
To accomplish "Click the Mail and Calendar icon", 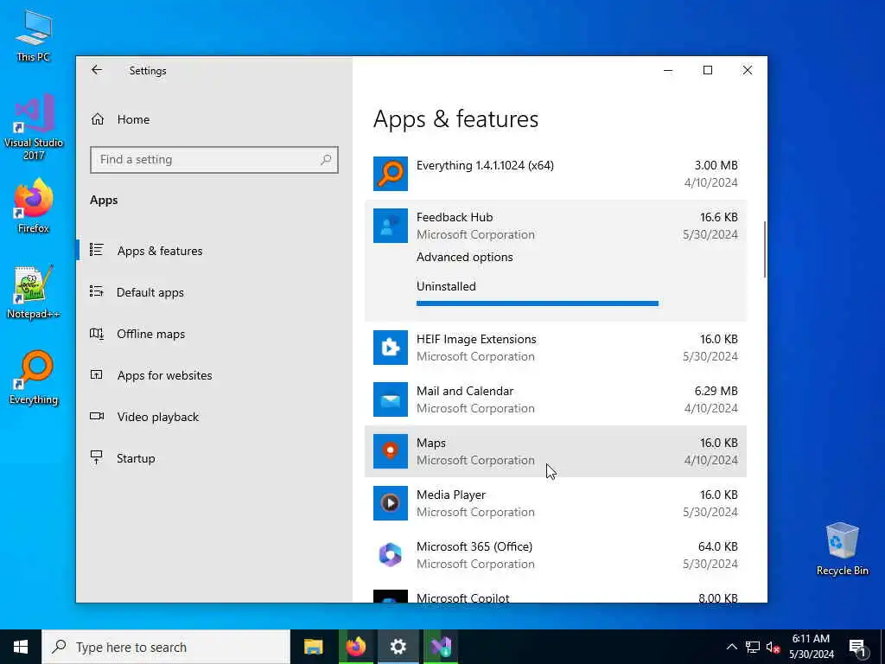I will click(391, 399).
